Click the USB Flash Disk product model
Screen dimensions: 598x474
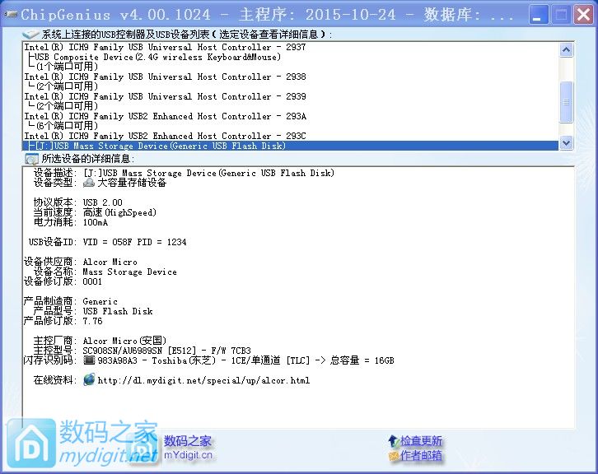point(118,311)
